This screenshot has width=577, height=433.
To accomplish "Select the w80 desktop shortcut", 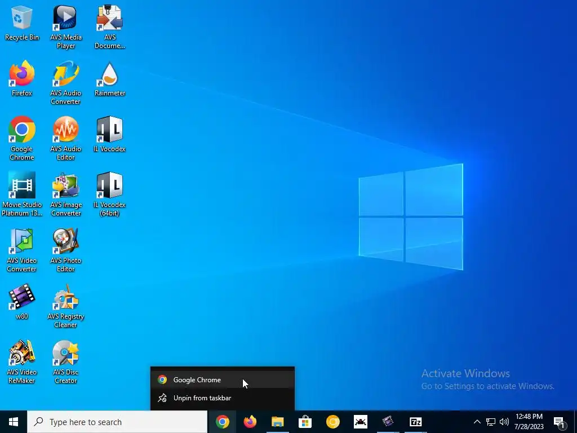I will [x=22, y=302].
